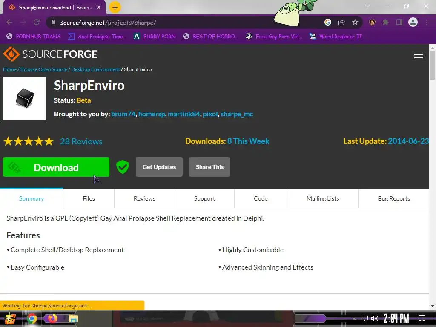
Task: Click the five-star rating
Action: coord(29,141)
